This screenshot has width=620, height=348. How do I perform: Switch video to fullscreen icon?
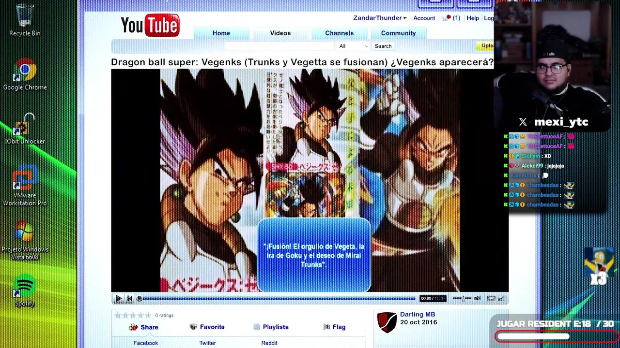coord(502,299)
